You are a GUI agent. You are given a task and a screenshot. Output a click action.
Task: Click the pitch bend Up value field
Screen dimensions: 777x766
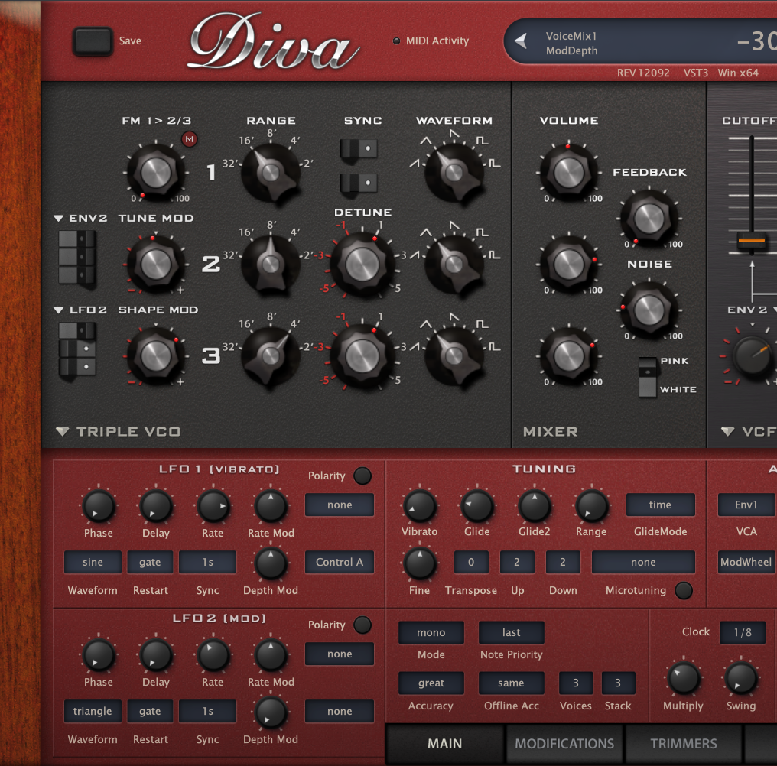(x=517, y=562)
